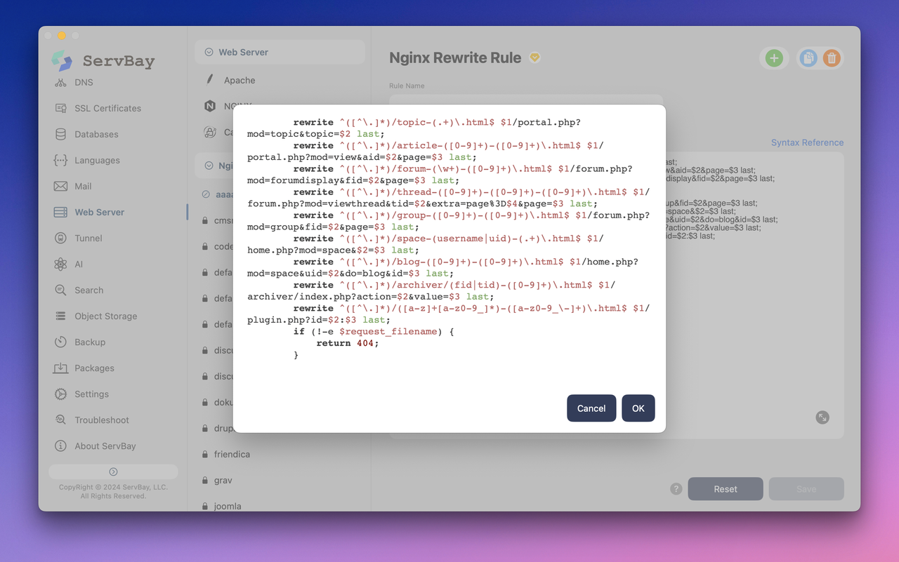Copy the rule using the blue icon
The height and width of the screenshot is (562, 899).
tap(808, 58)
